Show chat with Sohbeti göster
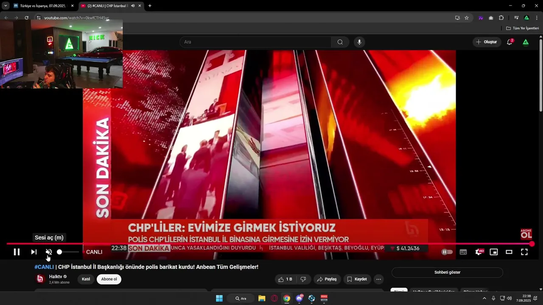Image resolution: width=543 pixels, height=305 pixels. pyautogui.click(x=447, y=272)
